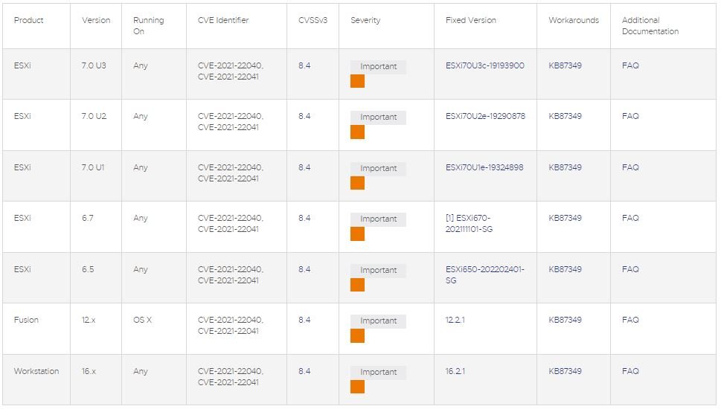The image size is (721, 409).
Task: Click Important badge in ESXi 7.0 U2 row
Action: pyautogui.click(x=378, y=117)
